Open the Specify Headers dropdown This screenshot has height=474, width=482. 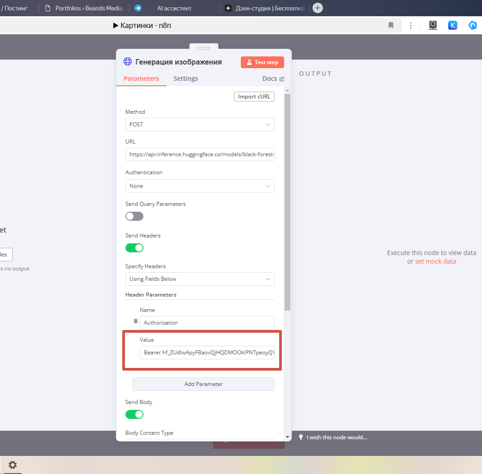tap(200, 279)
